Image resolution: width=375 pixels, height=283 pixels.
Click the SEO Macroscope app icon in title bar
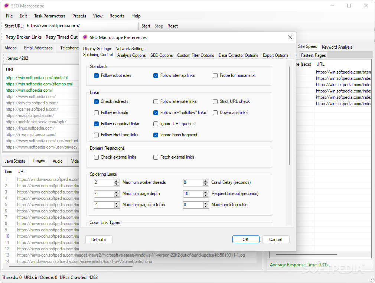[x=6, y=6]
